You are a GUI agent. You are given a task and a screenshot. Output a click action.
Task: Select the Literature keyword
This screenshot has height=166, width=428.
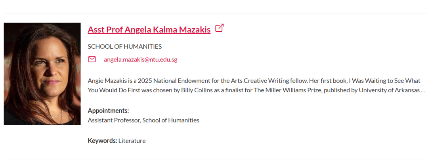tap(132, 141)
